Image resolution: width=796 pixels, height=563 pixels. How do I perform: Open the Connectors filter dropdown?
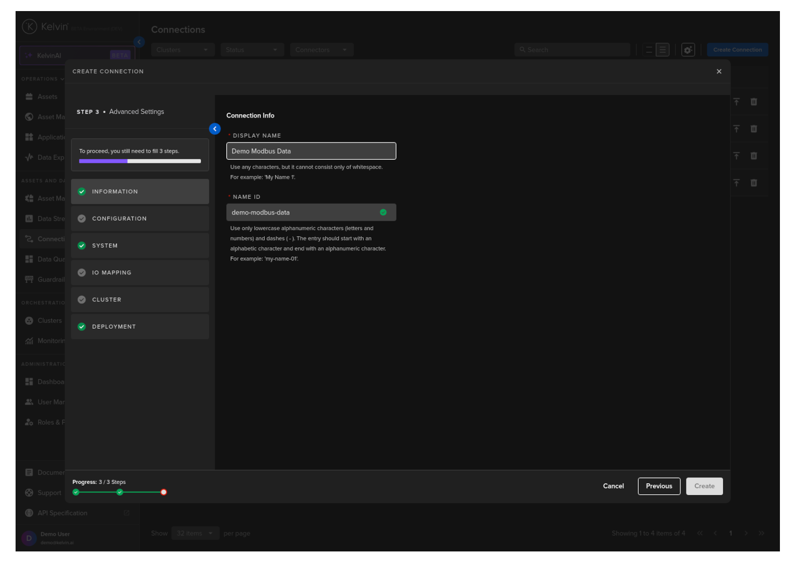[321, 50]
